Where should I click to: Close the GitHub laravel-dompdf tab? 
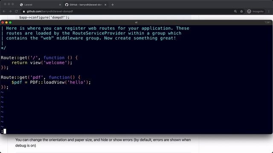[x=105, y=5]
